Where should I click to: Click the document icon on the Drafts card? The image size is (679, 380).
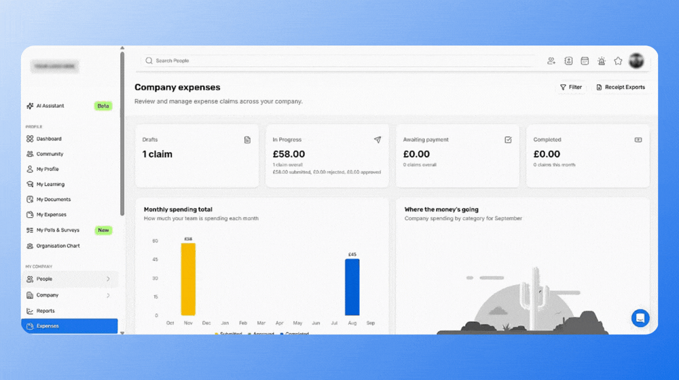247,140
